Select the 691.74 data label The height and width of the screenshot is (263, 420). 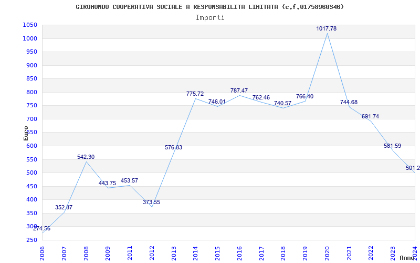[x=370, y=116]
